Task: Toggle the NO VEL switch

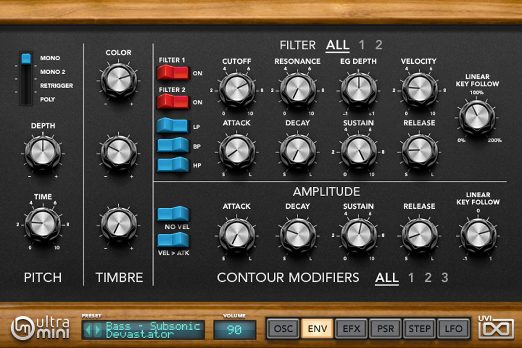Action: pos(173,214)
